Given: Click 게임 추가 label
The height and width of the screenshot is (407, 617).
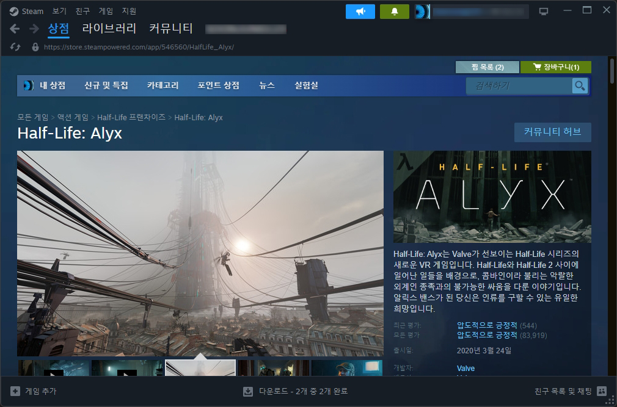Looking at the screenshot, I should 41,391.
